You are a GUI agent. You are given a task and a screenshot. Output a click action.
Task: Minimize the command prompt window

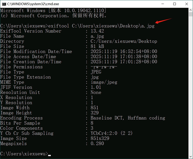coord(162,4)
